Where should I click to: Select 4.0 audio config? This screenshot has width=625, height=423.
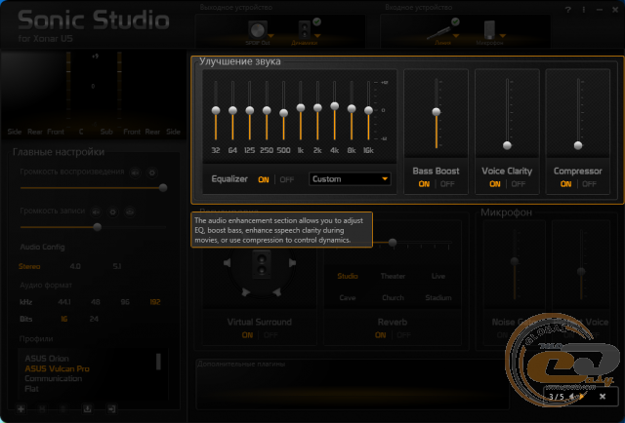[75, 267]
